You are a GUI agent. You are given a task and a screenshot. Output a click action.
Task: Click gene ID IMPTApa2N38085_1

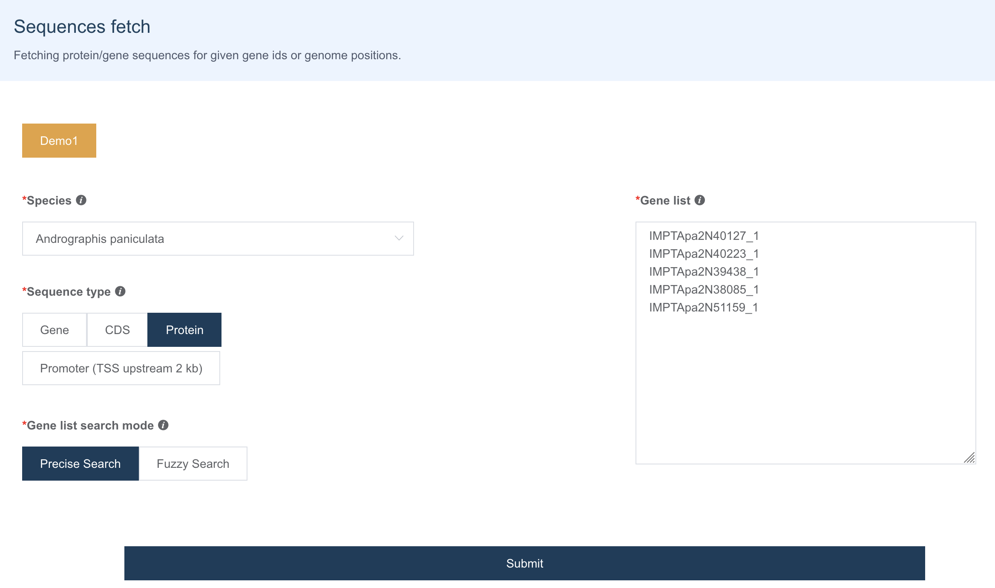[704, 290]
